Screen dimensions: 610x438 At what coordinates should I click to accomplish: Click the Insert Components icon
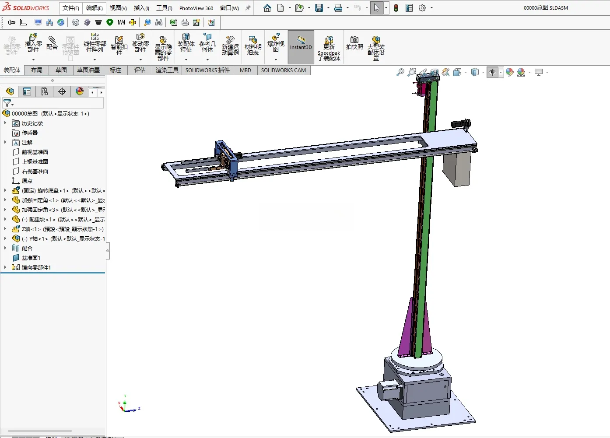pos(33,43)
